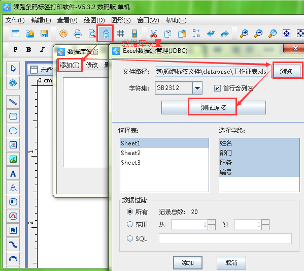Expand the GB2312 charset dropdown
Viewport: 304px width, 271px height.
(197, 88)
